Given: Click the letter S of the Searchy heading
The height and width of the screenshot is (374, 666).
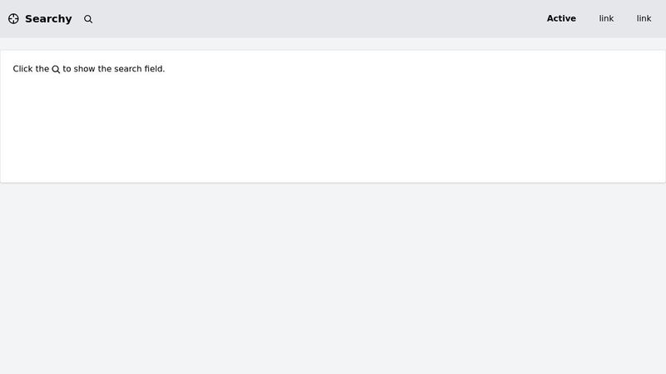Looking at the screenshot, I should [x=28, y=18].
